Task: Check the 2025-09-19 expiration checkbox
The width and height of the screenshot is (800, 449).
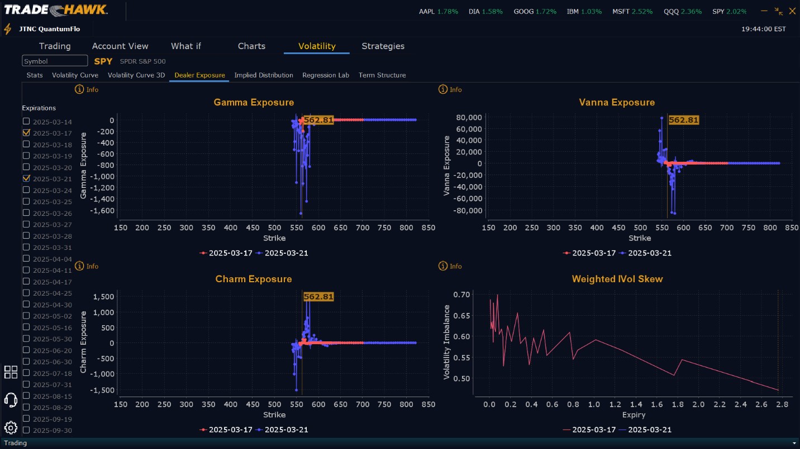Action: (x=26, y=419)
